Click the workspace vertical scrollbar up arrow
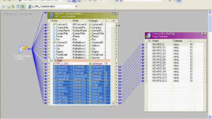Image resolution: width=212 pixels, height=119 pixels. tap(210, 12)
